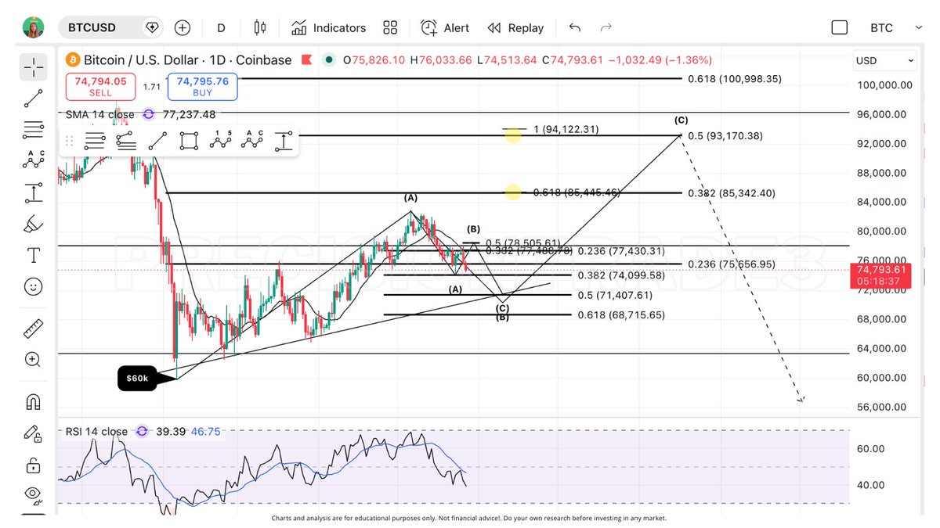Create an Alert from the top toolbar
Viewport: 940px width, 528px height.
coord(445,27)
